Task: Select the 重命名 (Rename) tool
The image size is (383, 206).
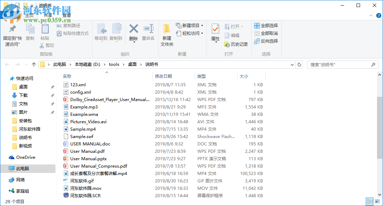Action: click(x=149, y=32)
